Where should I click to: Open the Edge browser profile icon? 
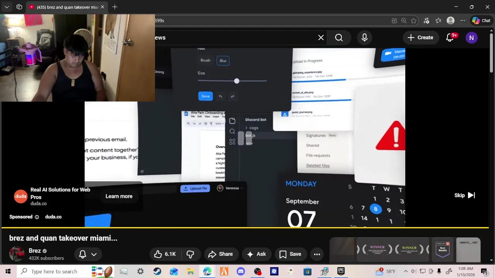451,20
